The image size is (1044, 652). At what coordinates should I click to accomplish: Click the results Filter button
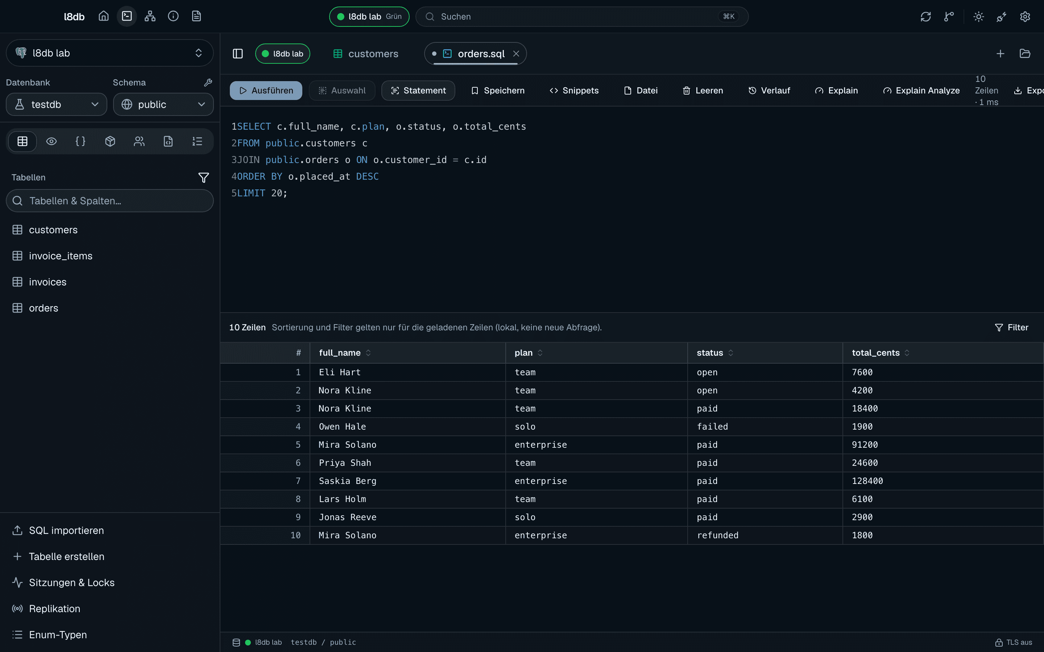pos(1012,327)
